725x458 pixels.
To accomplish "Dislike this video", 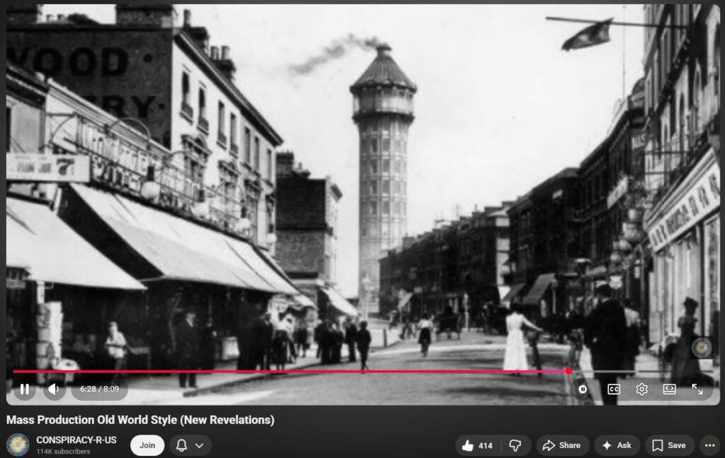I will click(x=515, y=445).
